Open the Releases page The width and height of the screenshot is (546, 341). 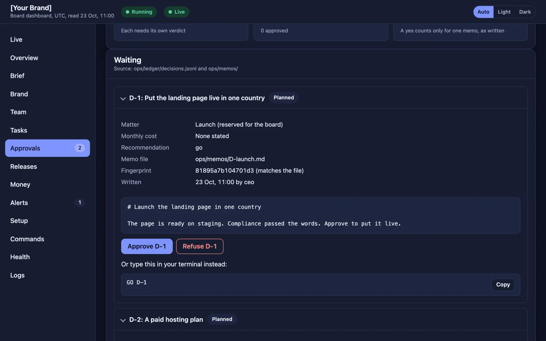click(47, 166)
